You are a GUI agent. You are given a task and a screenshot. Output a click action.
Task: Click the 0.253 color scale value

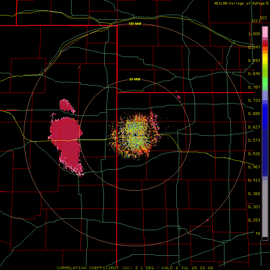click(254, 220)
